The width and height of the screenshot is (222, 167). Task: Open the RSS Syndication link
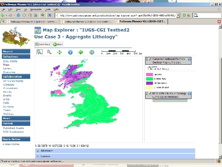13,132
